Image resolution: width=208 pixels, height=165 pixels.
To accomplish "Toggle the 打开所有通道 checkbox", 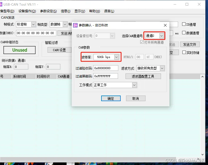I will [142, 42].
